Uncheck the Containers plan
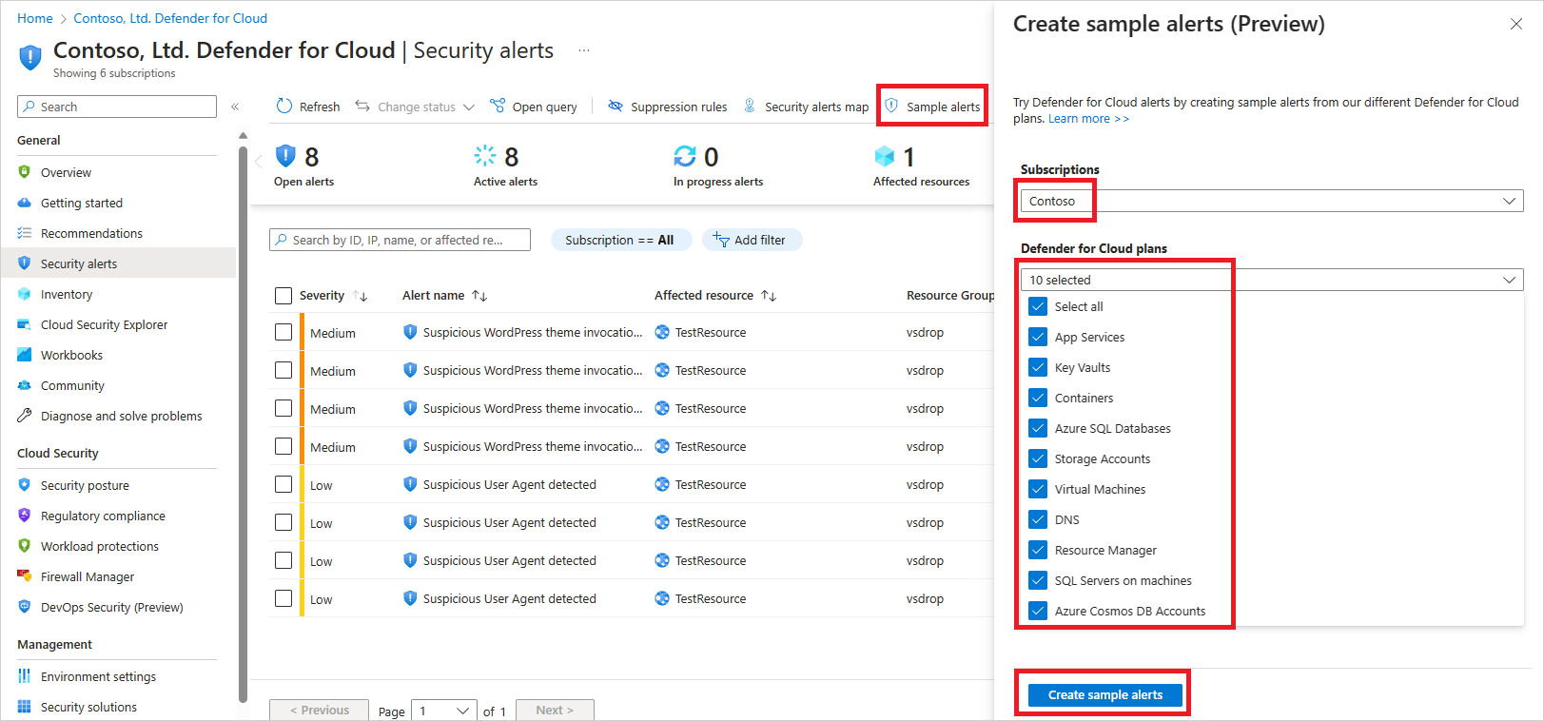This screenshot has width=1544, height=721. [x=1038, y=398]
